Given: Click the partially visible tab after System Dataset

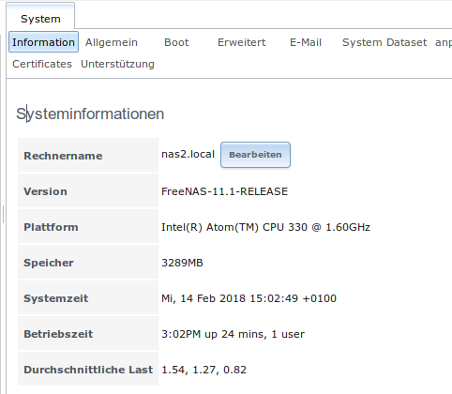Looking at the screenshot, I should (444, 42).
